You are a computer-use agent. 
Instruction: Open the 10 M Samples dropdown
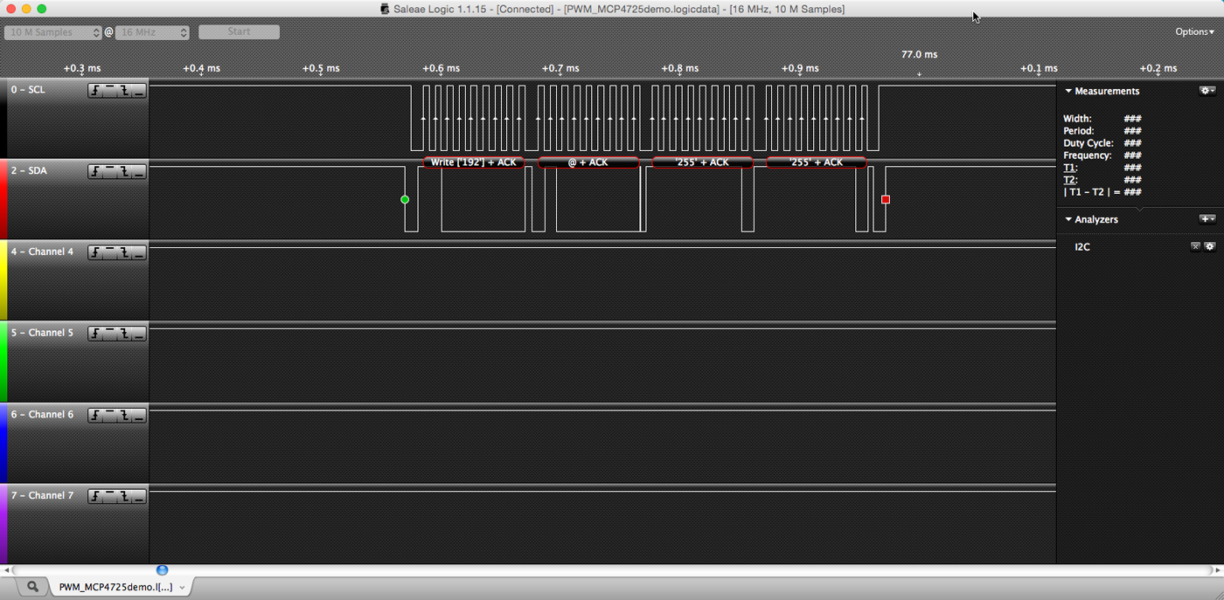point(52,31)
